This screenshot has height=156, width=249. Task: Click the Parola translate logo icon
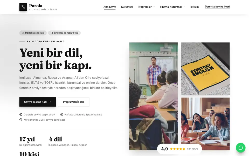click(23, 7)
